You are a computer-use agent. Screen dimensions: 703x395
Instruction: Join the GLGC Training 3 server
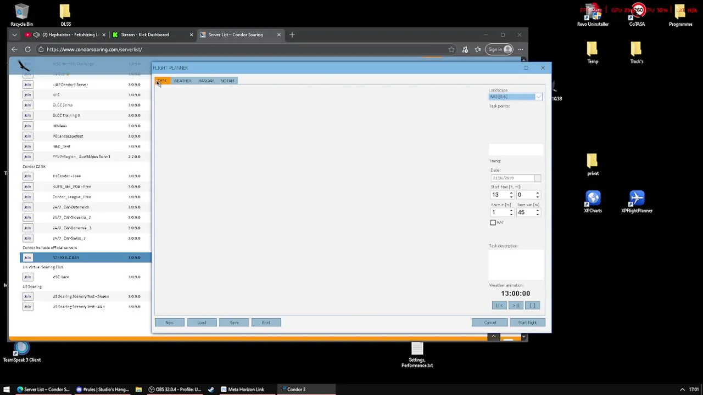coord(27,115)
